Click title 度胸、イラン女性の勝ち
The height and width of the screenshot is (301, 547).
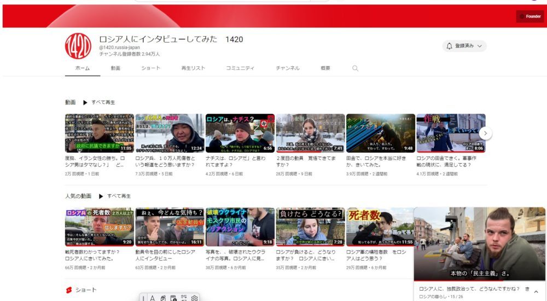coord(95,161)
